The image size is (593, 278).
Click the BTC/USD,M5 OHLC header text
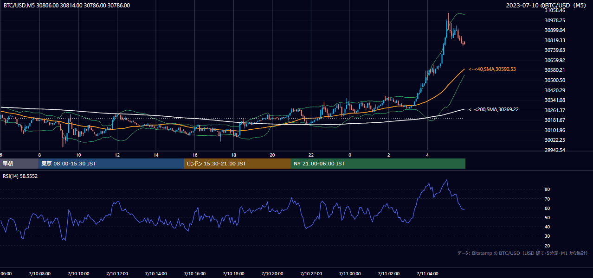coord(67,6)
